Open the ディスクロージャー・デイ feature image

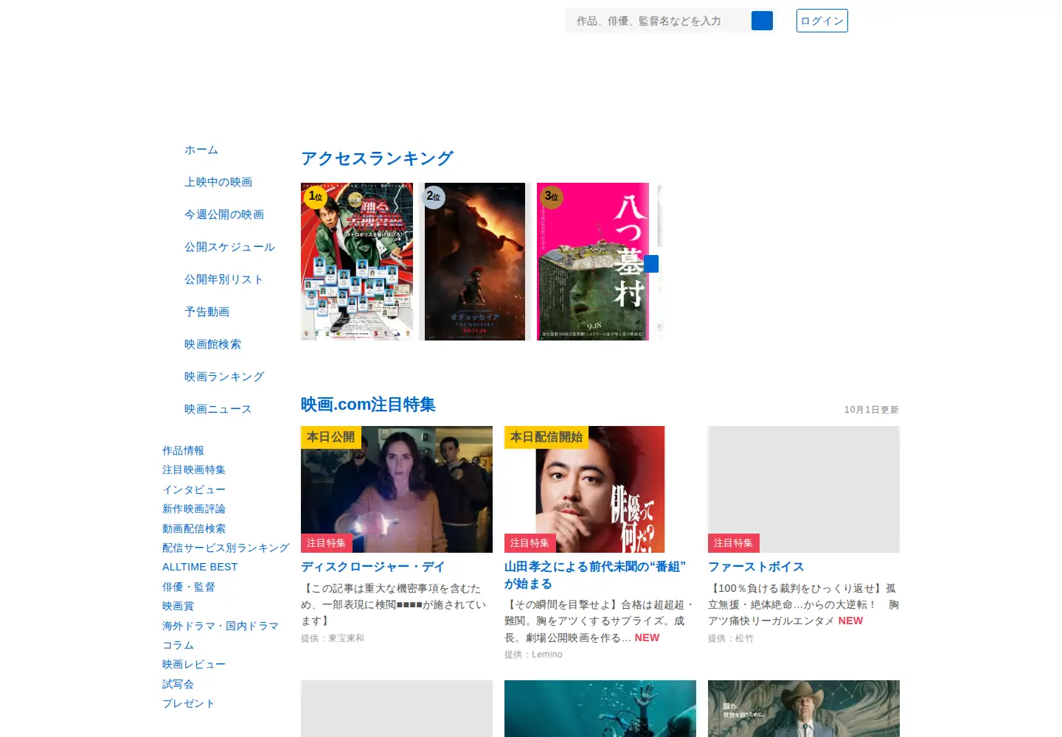point(397,489)
